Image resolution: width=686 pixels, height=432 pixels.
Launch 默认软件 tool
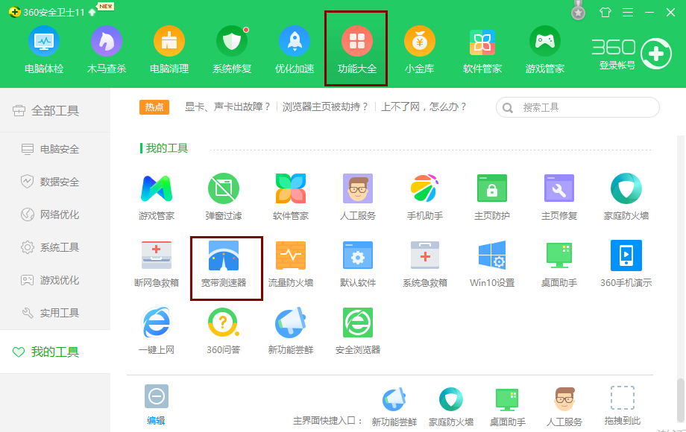click(x=357, y=264)
